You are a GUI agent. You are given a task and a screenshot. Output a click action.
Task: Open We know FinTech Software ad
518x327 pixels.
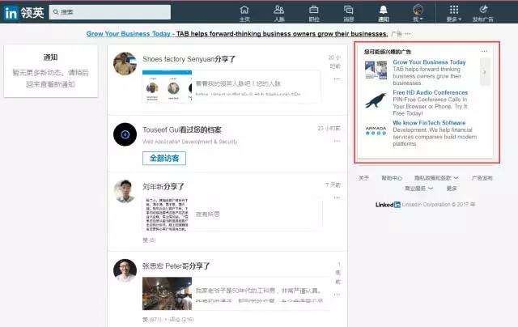[x=429, y=123]
